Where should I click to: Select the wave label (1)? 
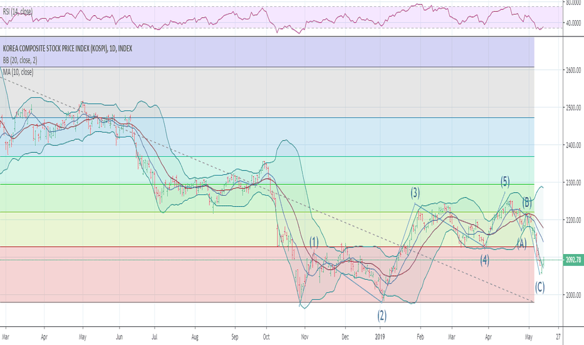click(x=314, y=242)
